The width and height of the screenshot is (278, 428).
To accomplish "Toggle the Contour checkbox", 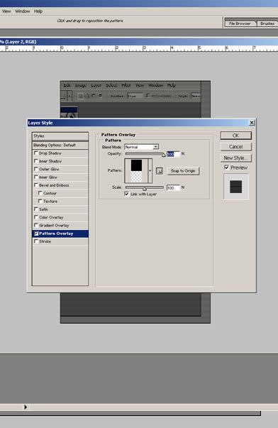I will tap(40, 193).
